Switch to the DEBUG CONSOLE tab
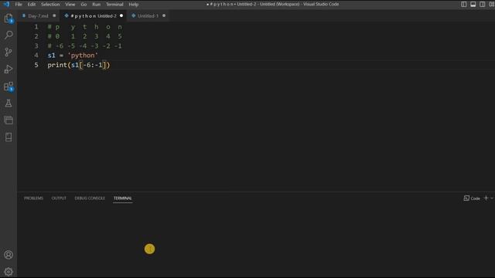Screen dimensions: 495x278 pos(90,198)
